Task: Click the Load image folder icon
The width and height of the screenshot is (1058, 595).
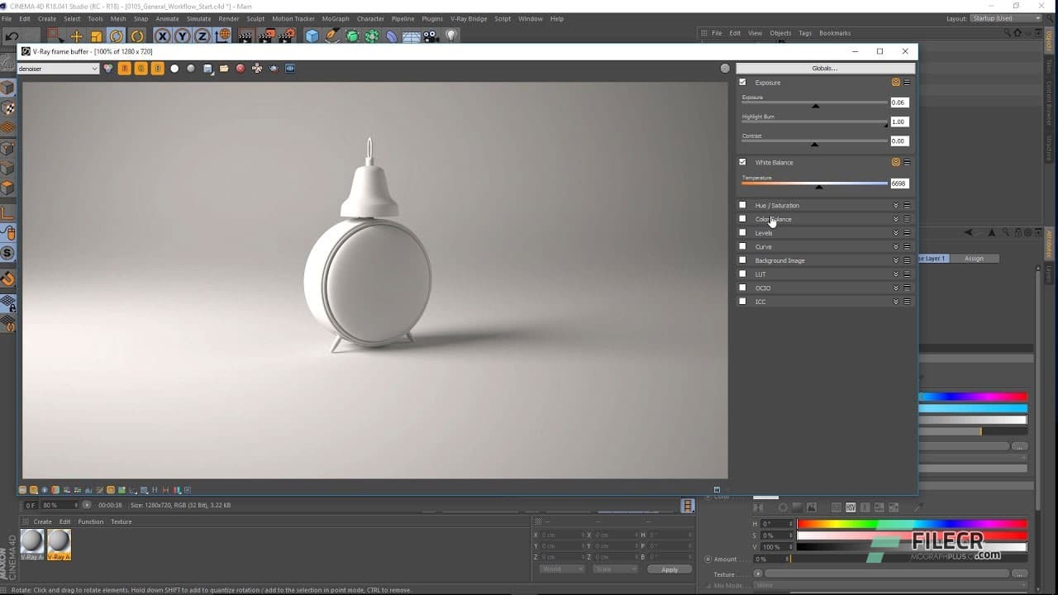Action: [224, 69]
